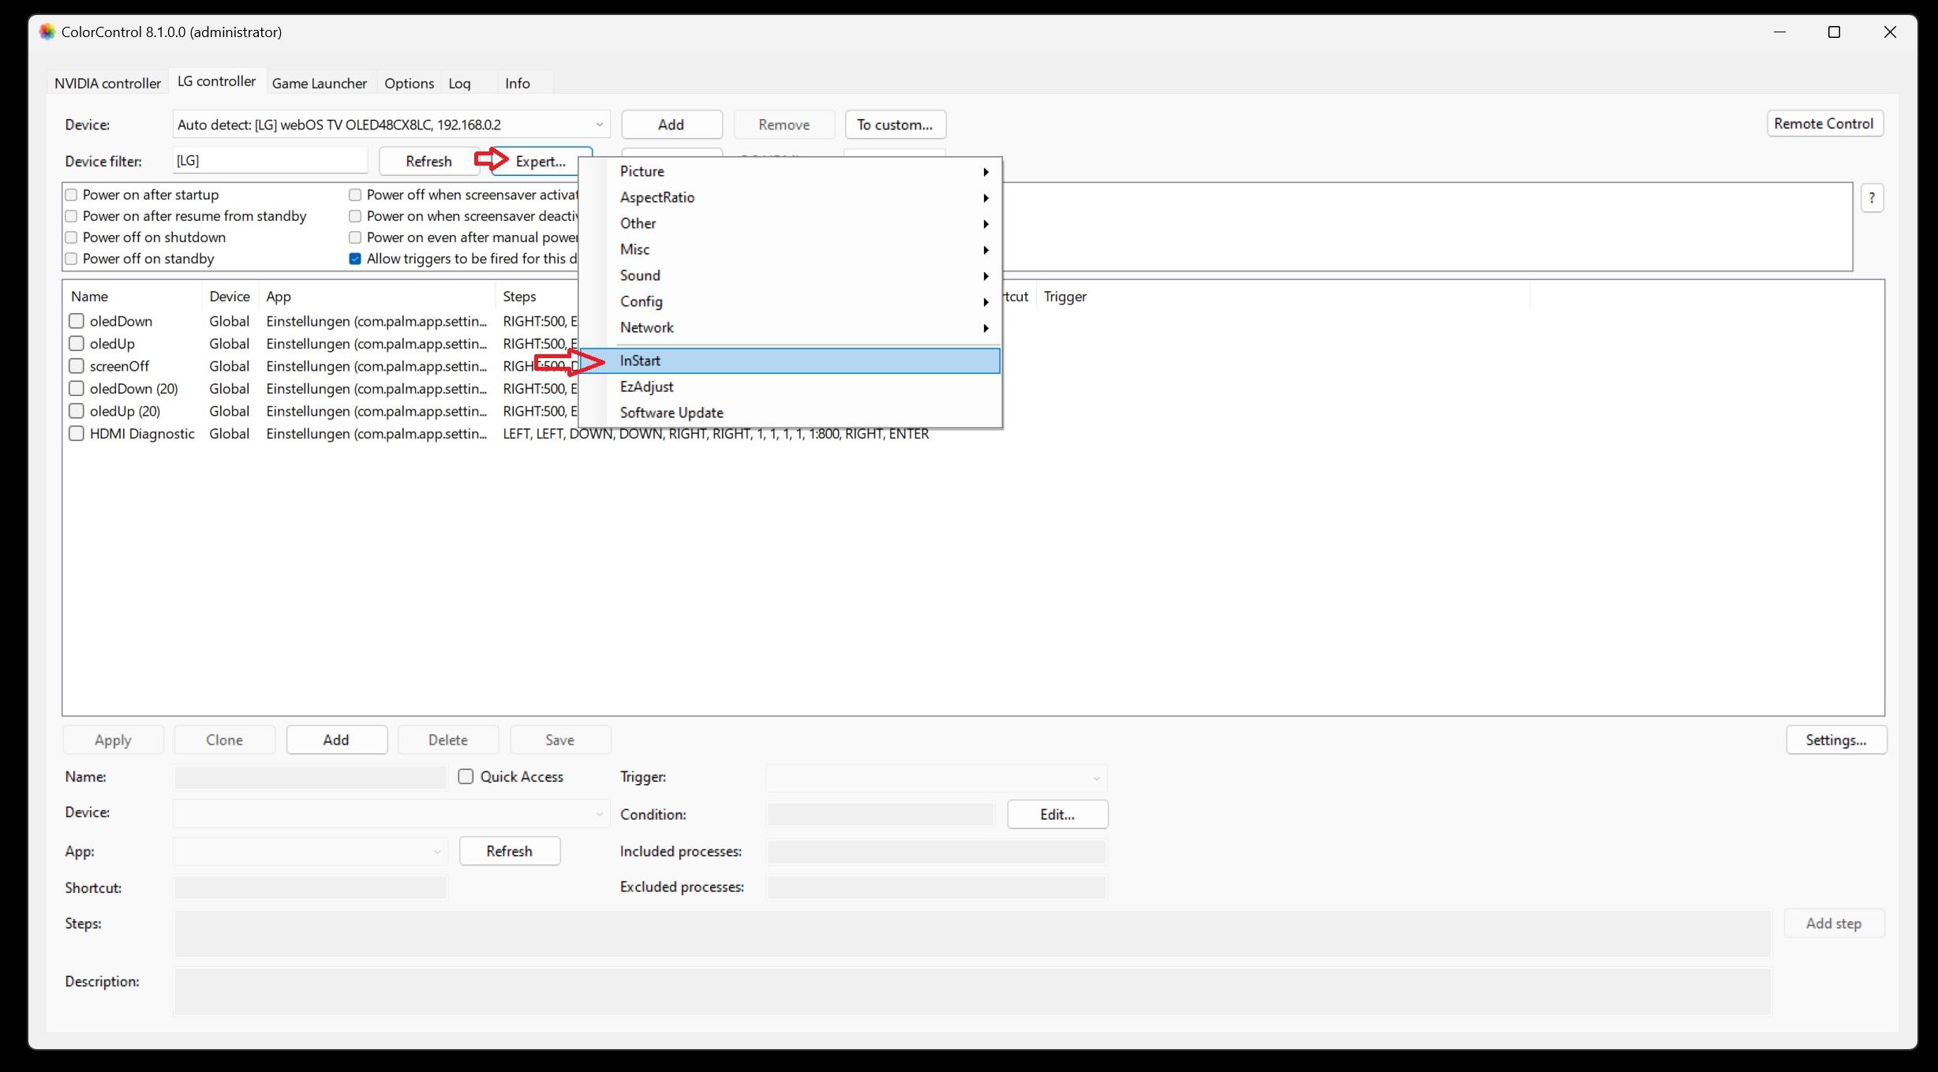Open the bottom Device dropdown
Image resolution: width=1938 pixels, height=1072 pixels.
(391, 813)
